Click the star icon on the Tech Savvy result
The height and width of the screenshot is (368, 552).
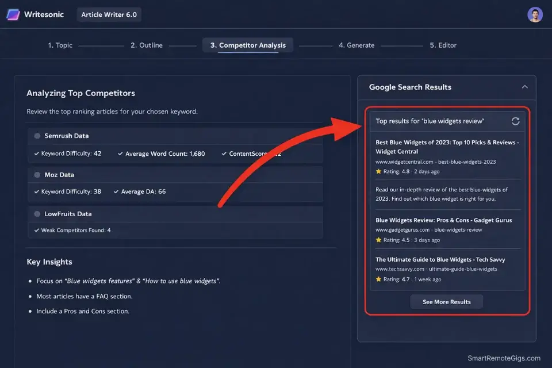coord(377,278)
